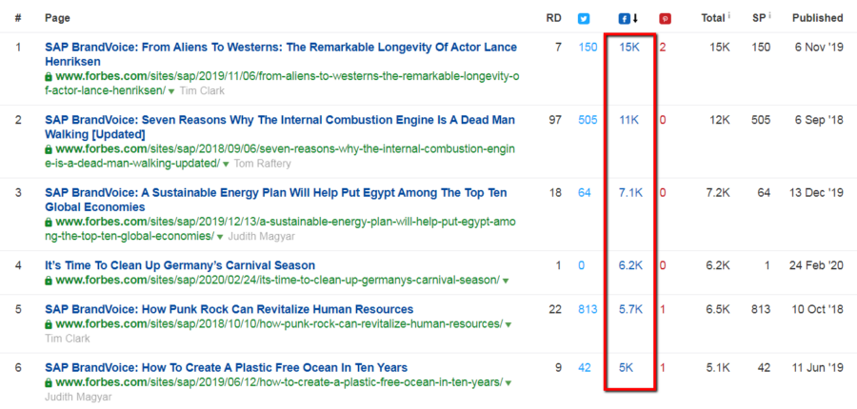The image size is (857, 409).
Task: Click the lock icon on the plastic free ocean URL
Action: (x=49, y=382)
